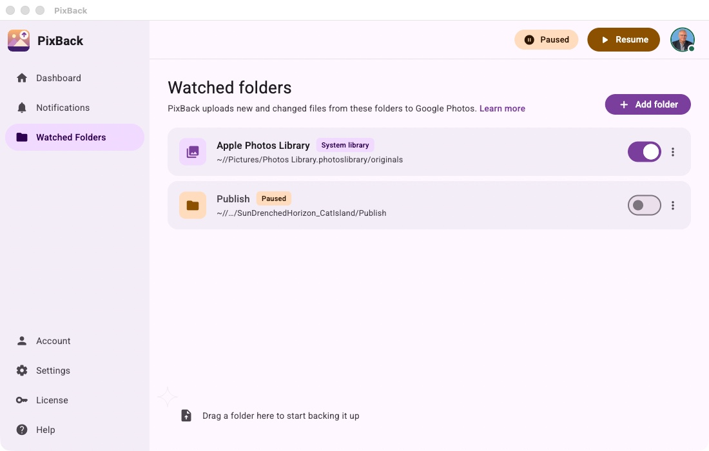Image resolution: width=709 pixels, height=451 pixels.
Task: Disable the Apple Photos Library toggle
Action: pos(645,152)
